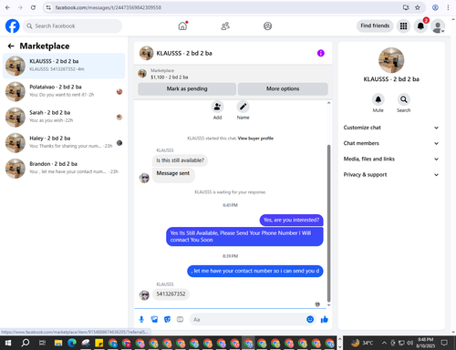The height and width of the screenshot is (350, 456).
Task: Open Task View on taskbar
Action: (x=42, y=343)
